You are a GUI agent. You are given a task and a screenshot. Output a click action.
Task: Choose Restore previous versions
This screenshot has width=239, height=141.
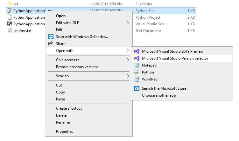[77, 67]
